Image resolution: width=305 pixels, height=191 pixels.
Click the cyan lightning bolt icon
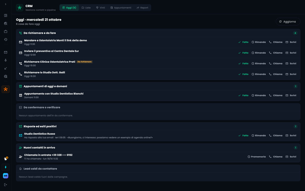(6, 167)
